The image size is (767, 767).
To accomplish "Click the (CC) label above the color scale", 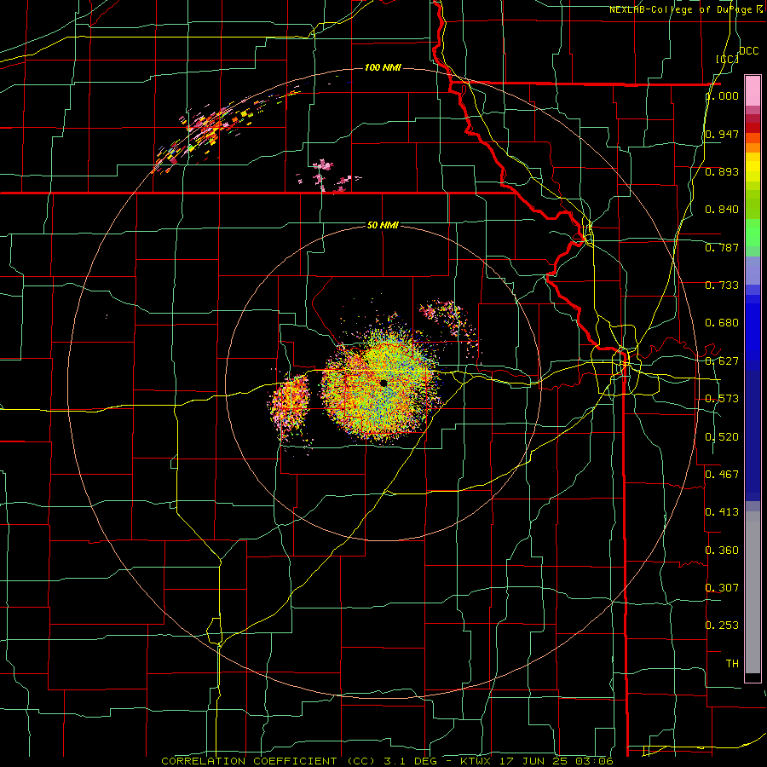I will (727, 59).
